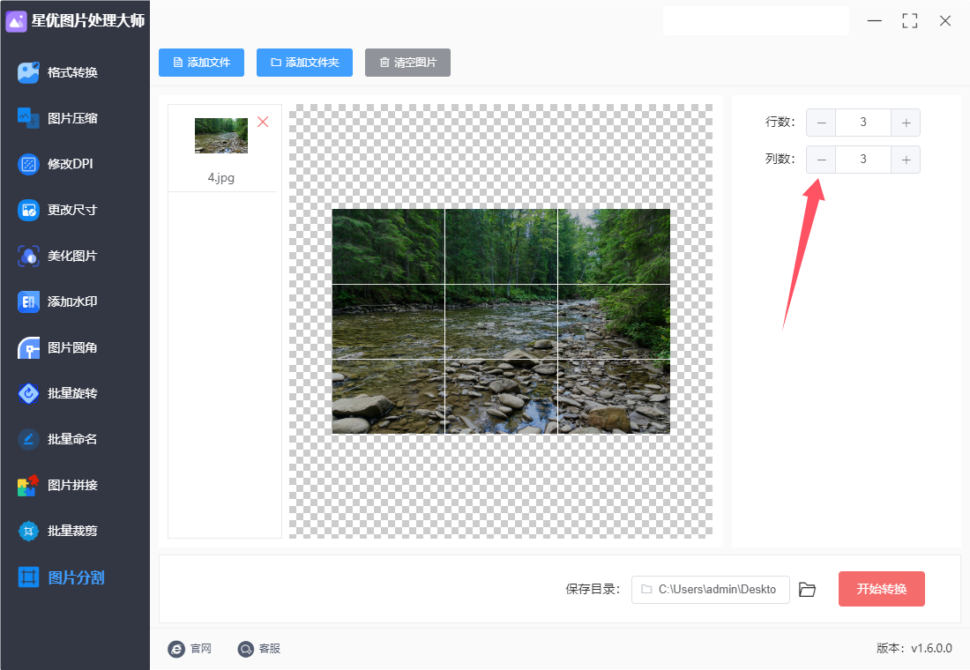970x670 pixels.
Task: Click the 添加文件 add file button
Action: point(201,63)
